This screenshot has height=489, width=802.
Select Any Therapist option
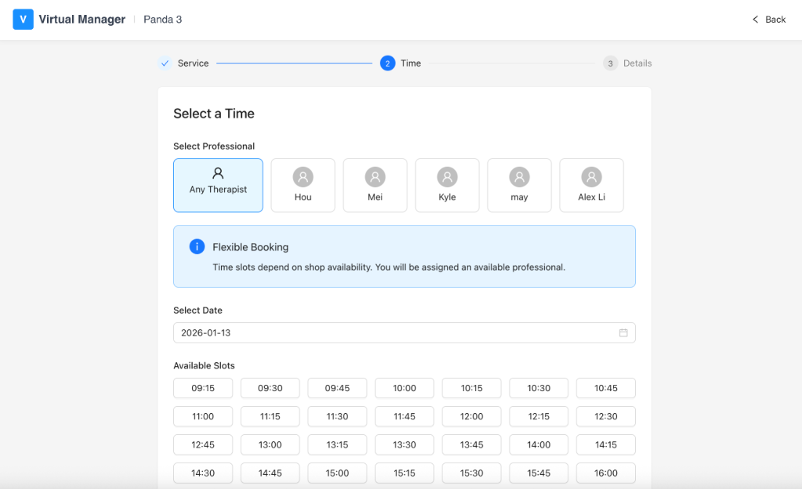218,185
